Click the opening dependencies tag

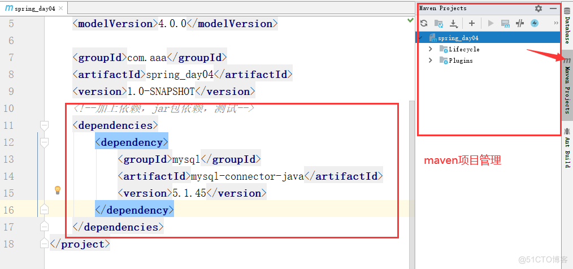pyautogui.click(x=115, y=125)
